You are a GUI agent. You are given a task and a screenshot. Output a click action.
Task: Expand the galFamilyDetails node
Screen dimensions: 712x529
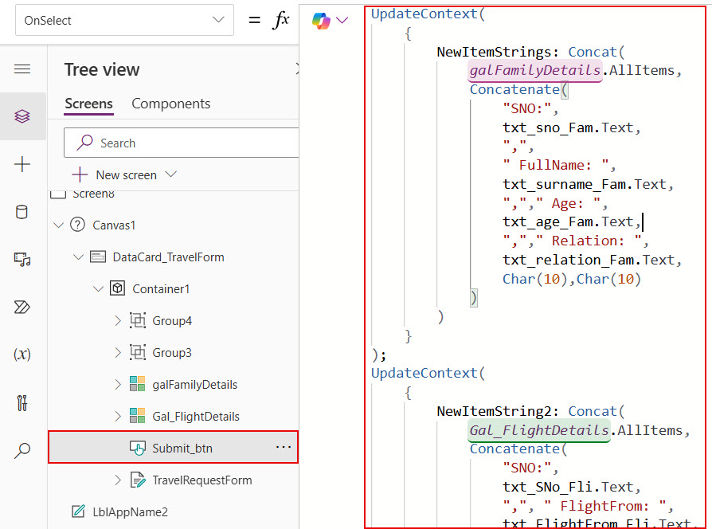click(118, 384)
